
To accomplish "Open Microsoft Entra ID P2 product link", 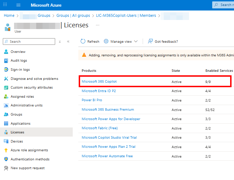I will [x=99, y=91].
